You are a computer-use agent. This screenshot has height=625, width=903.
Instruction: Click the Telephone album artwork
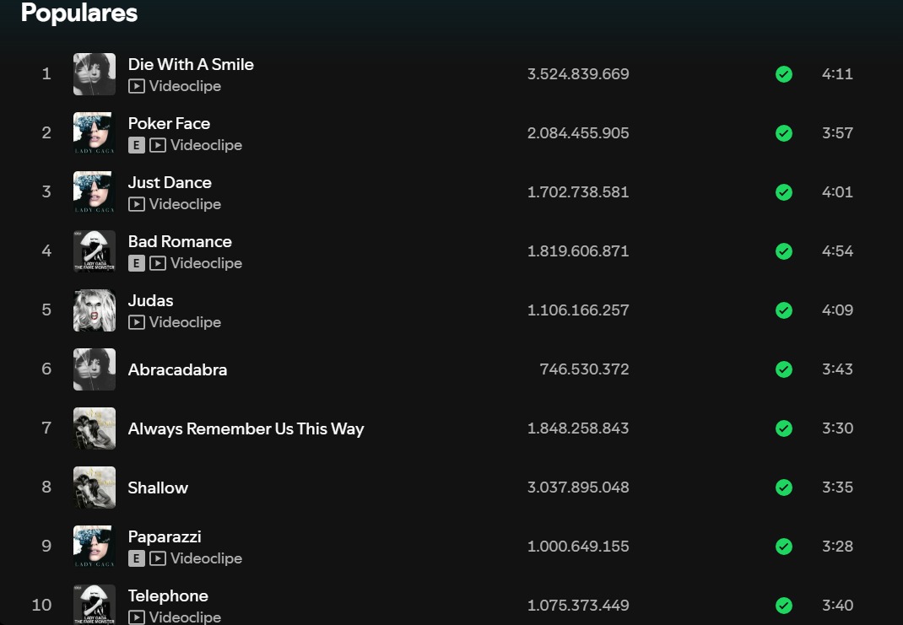tap(95, 605)
